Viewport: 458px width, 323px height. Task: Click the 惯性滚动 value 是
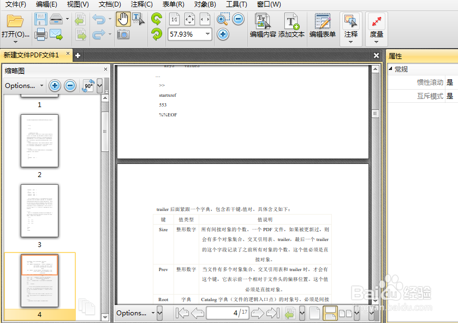point(450,83)
